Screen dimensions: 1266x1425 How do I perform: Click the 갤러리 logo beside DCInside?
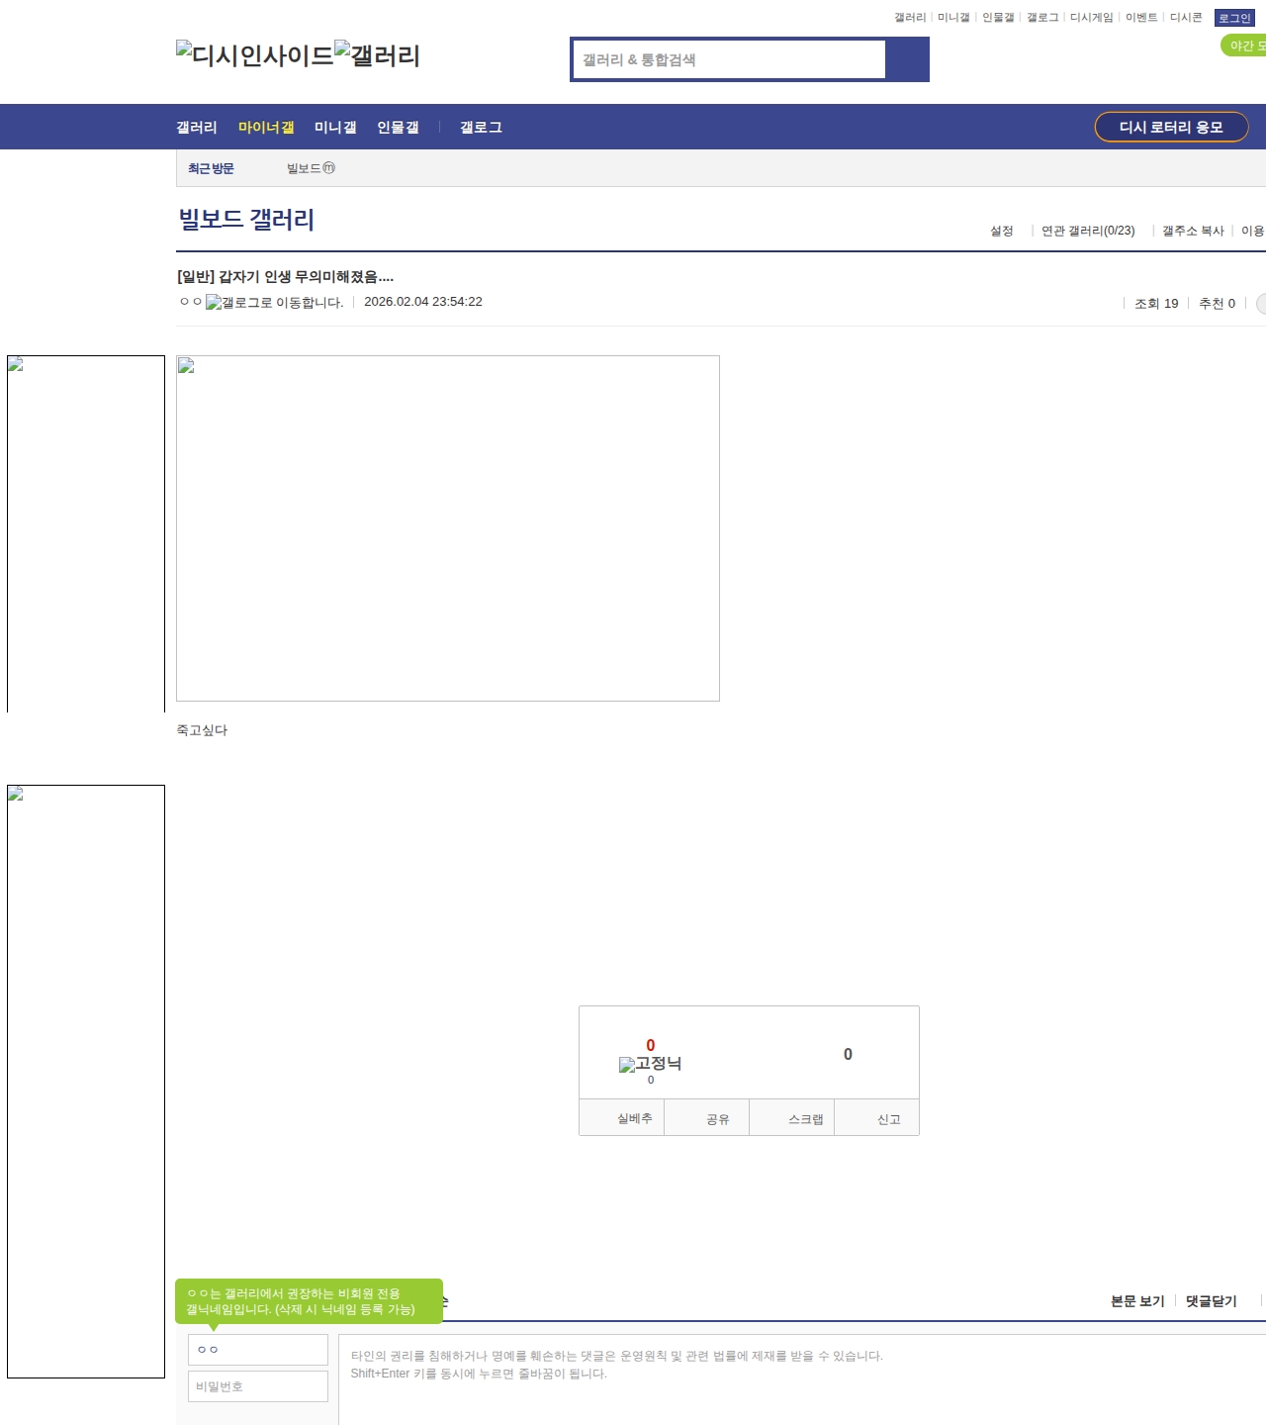[377, 55]
